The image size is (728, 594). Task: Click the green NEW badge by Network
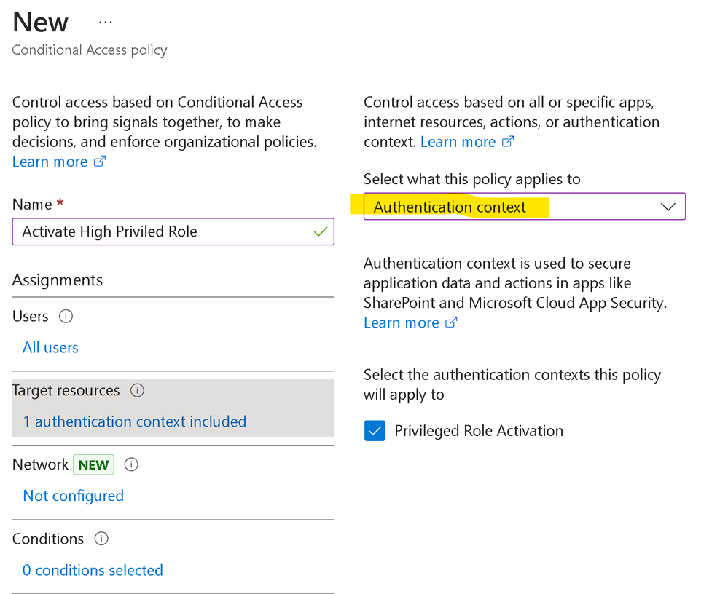pyautogui.click(x=93, y=464)
